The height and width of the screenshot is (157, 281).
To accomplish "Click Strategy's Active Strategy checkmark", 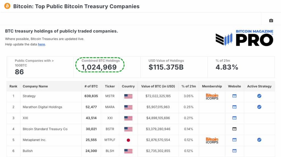I will point(259,96).
